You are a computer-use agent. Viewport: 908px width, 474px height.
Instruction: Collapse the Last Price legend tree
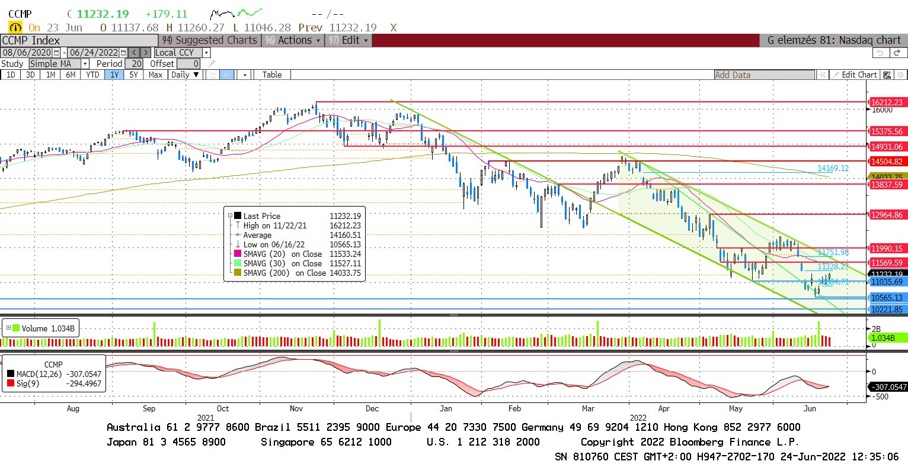(230, 216)
